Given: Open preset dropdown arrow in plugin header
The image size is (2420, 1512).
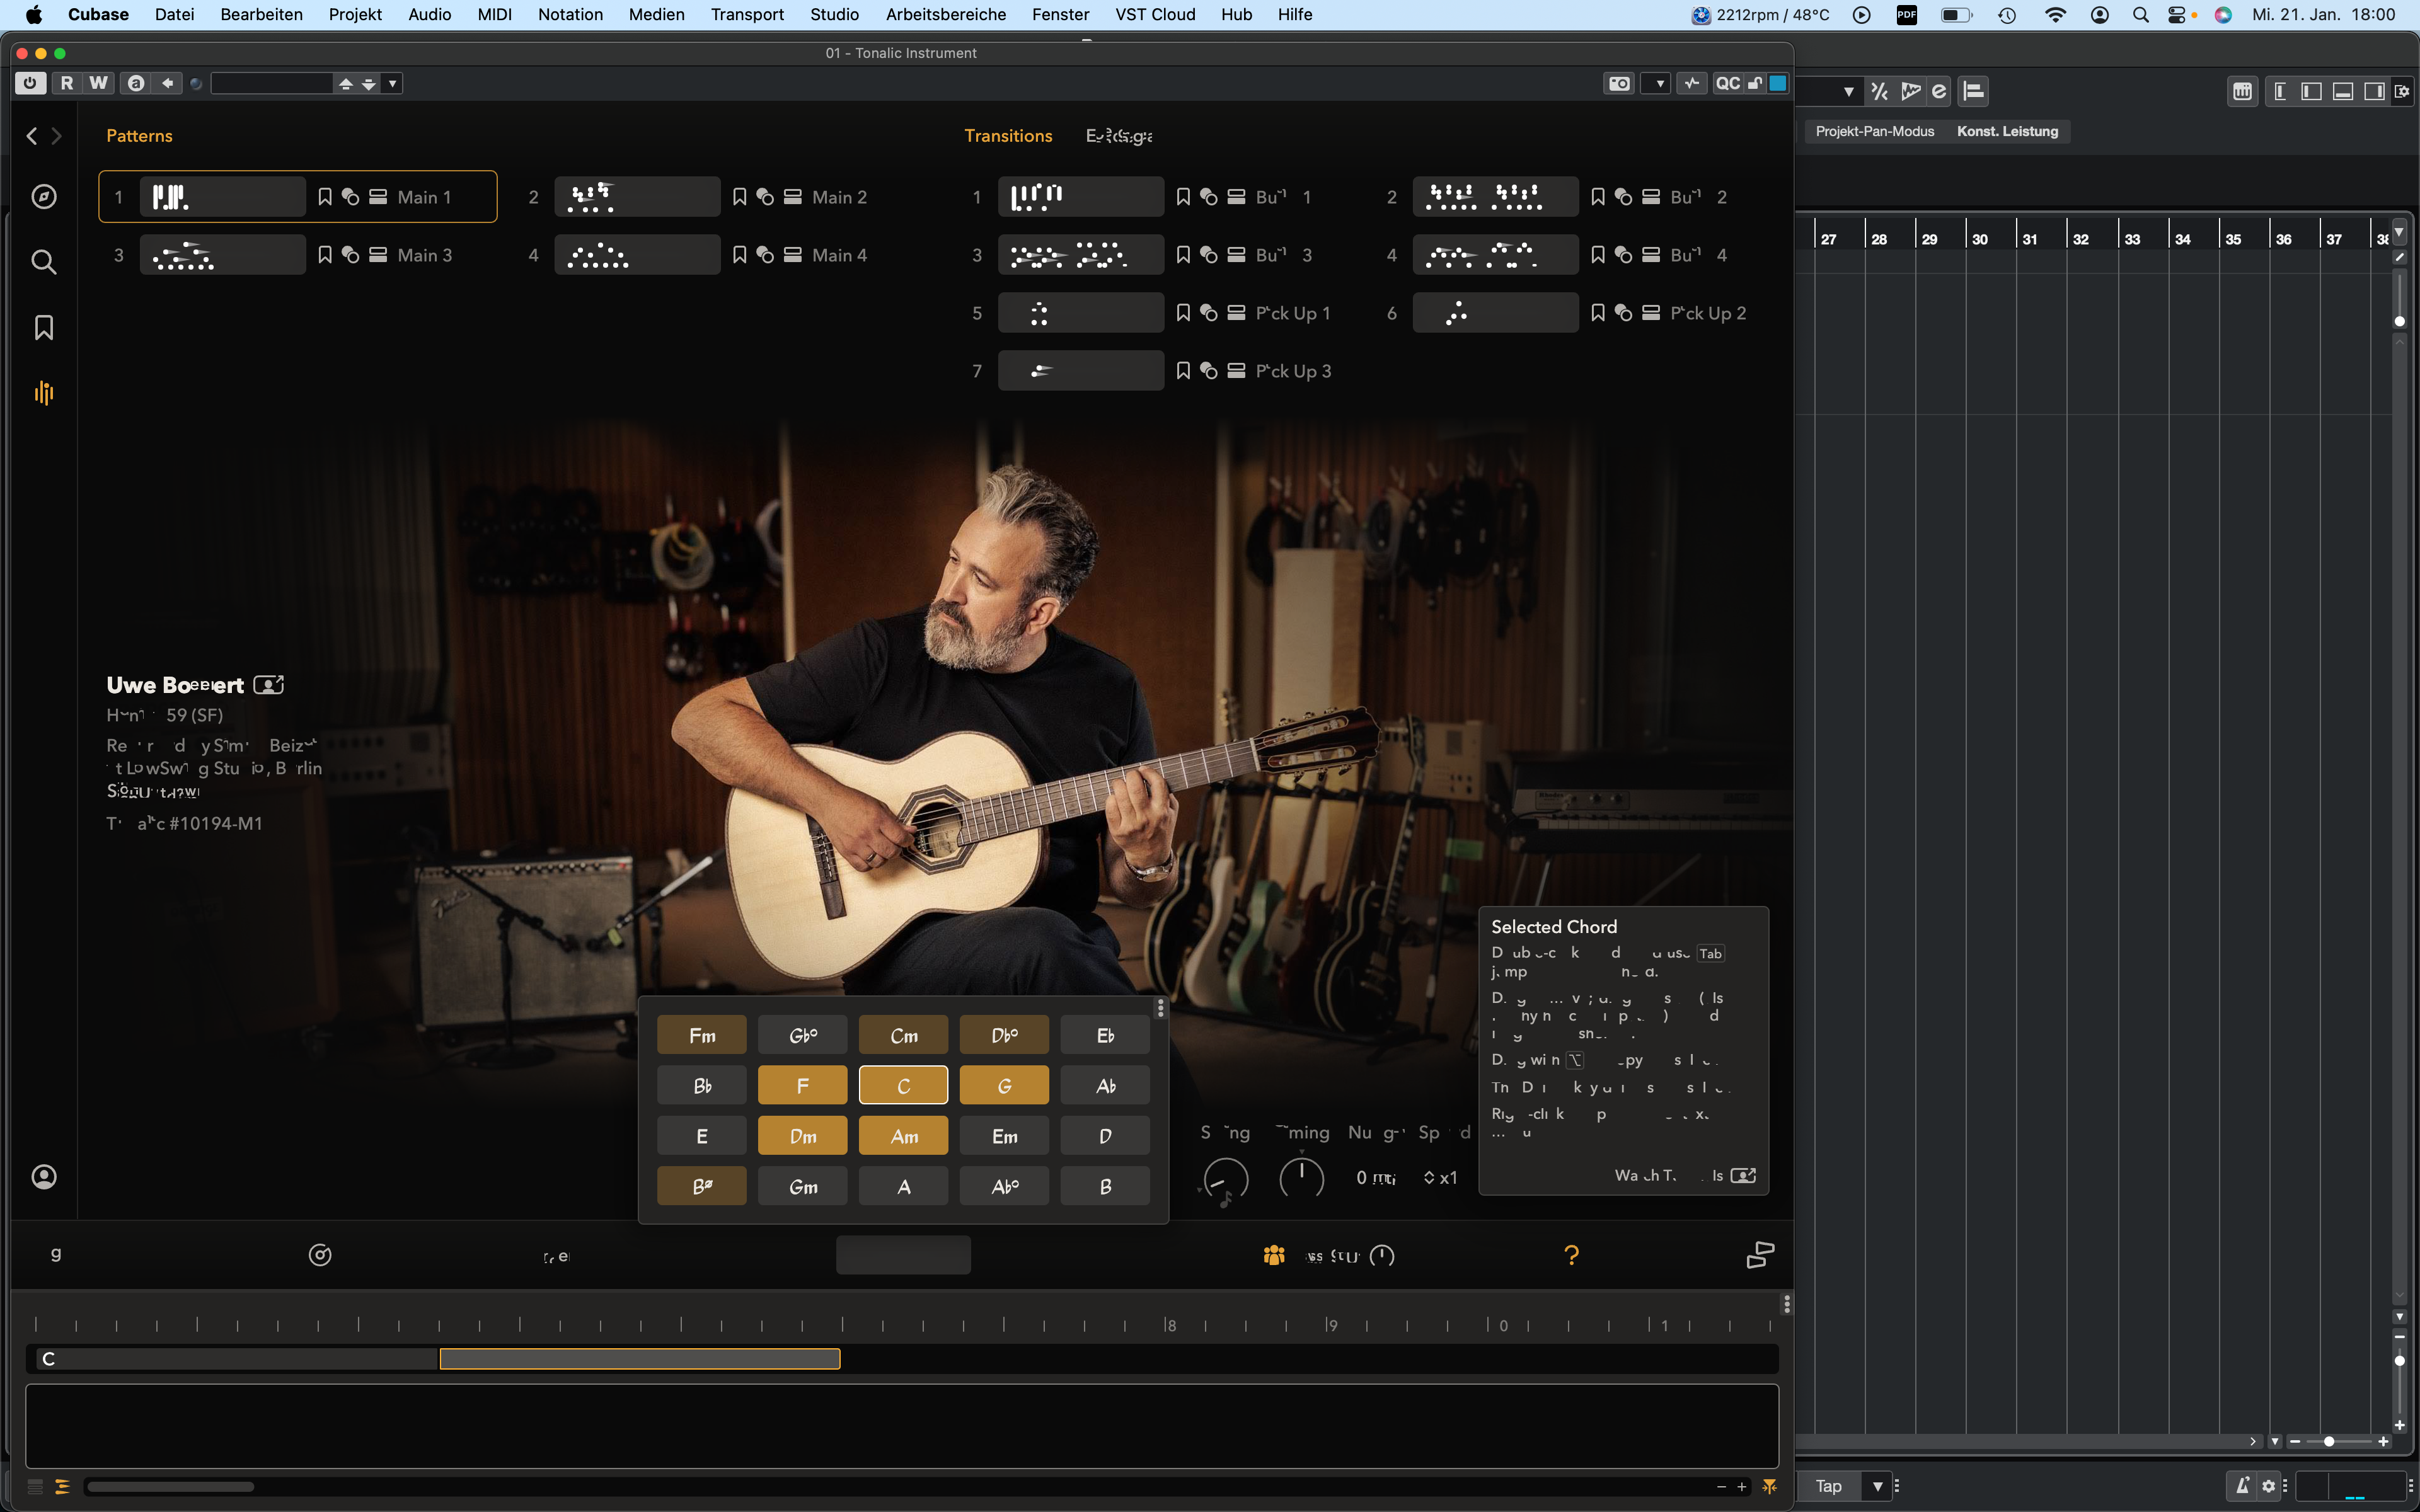Looking at the screenshot, I should tap(393, 84).
